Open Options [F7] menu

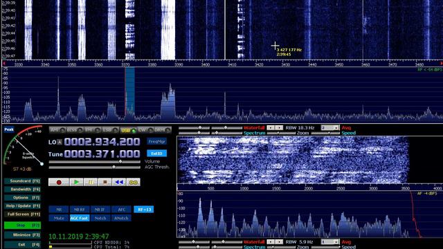point(22,198)
